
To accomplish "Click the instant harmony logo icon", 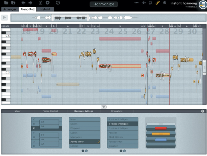I will (203, 5).
